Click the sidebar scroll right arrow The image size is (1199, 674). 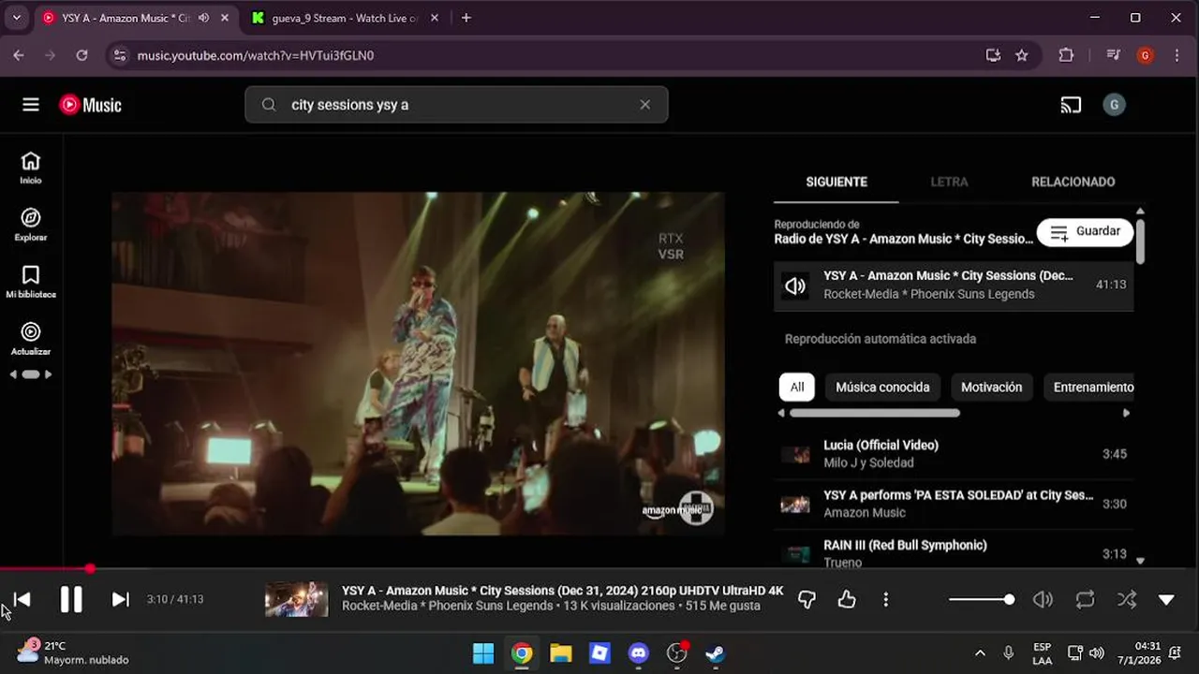coord(49,374)
